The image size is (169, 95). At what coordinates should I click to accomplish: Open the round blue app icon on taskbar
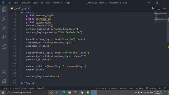pyautogui.click(x=88, y=93)
